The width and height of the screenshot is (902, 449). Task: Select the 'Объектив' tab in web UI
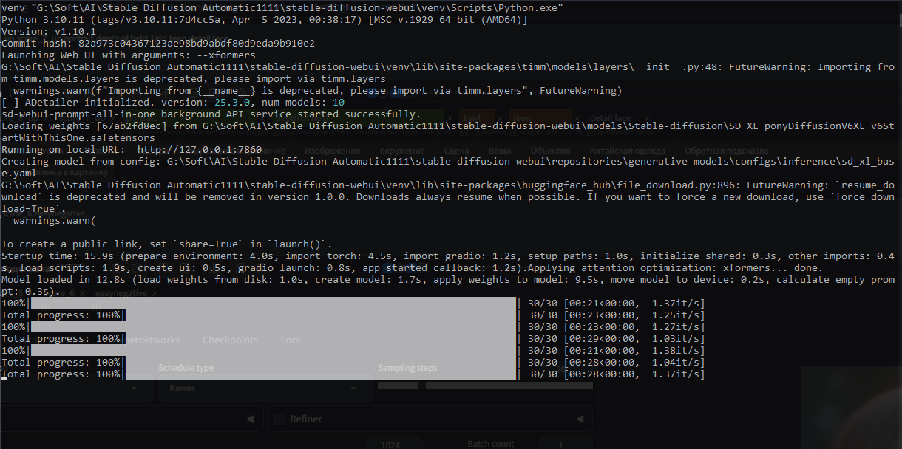[551, 150]
